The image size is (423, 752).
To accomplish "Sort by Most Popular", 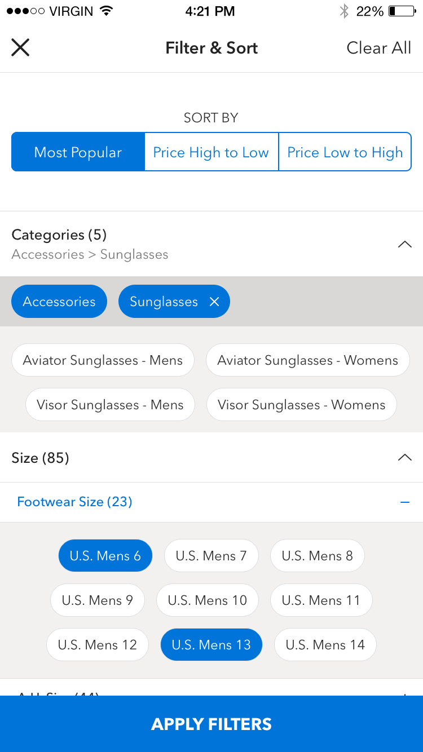I will 78,152.
